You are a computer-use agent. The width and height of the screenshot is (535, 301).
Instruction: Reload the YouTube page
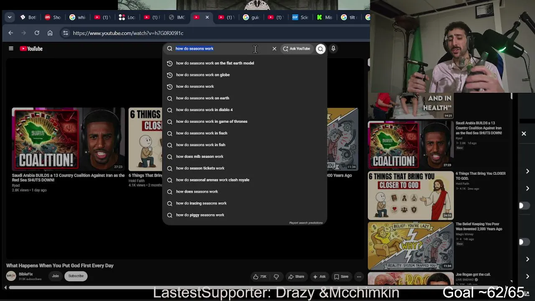37,33
